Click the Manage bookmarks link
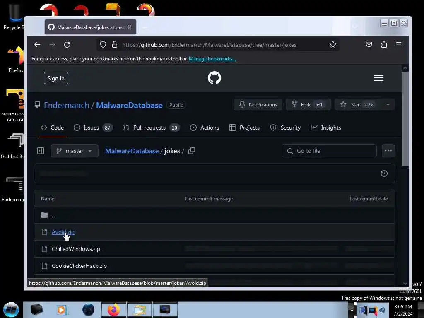424x318 pixels. pos(212,59)
